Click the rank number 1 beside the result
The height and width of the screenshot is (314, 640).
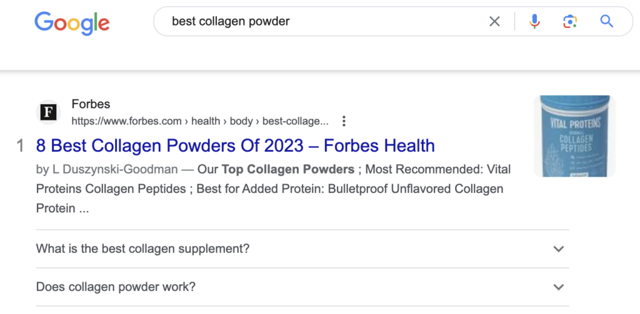coord(20,146)
